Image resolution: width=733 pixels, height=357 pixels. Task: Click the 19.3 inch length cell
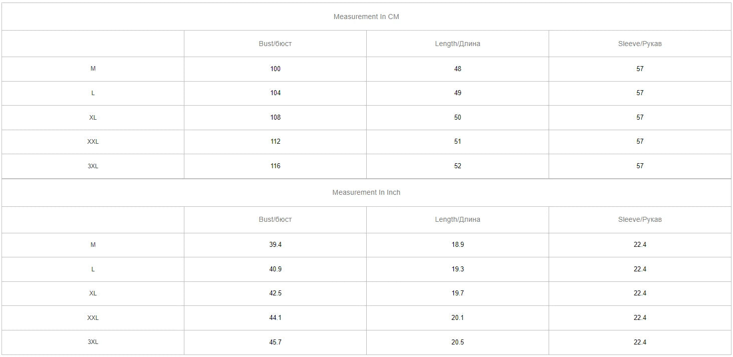(457, 269)
